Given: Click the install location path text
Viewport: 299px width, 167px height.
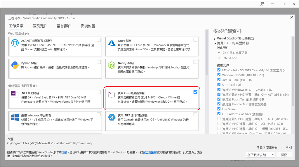Looking at the screenshot, I should (x=50, y=143).
